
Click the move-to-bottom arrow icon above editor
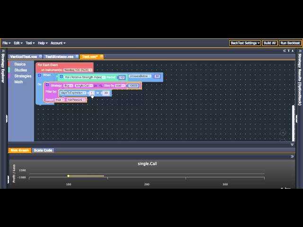point(293,51)
